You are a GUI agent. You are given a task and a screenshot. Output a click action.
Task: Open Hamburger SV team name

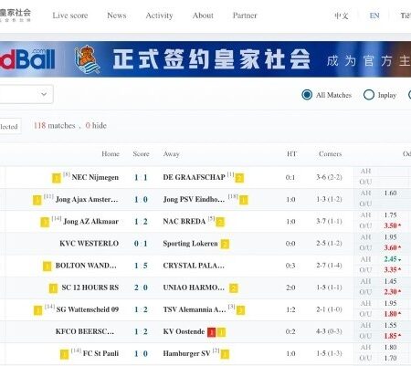[186, 353]
